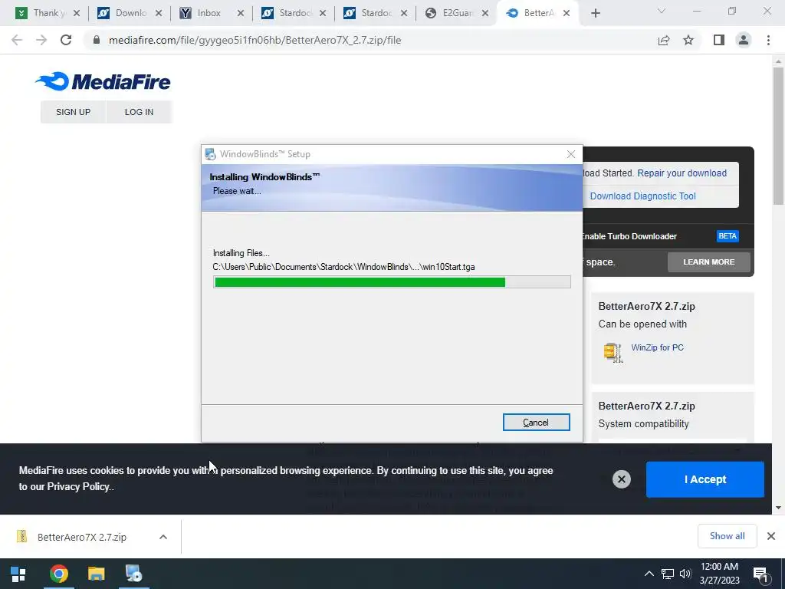Click the page vertical scrollbar thumb
785x589 pixels.
click(778, 137)
